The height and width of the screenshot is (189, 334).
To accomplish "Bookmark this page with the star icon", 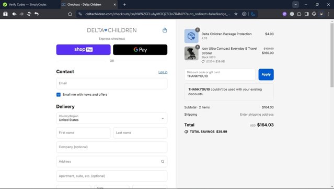I will [236, 14].
